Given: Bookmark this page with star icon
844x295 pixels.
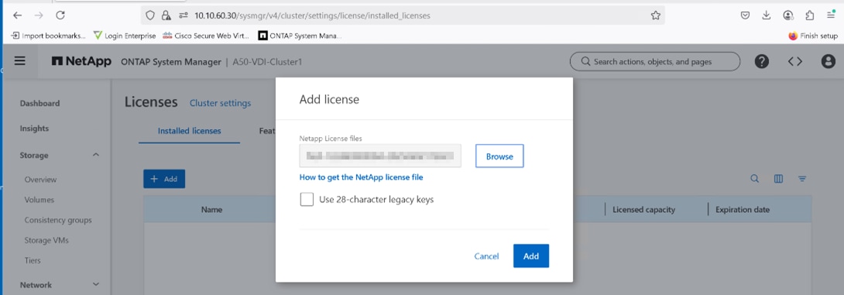Looking at the screenshot, I should pyautogui.click(x=656, y=15).
